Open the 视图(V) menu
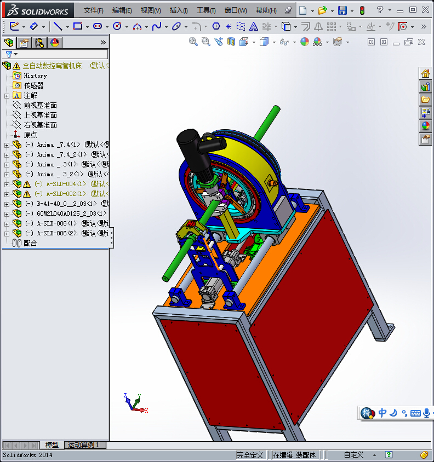This screenshot has width=434, height=462. click(151, 10)
